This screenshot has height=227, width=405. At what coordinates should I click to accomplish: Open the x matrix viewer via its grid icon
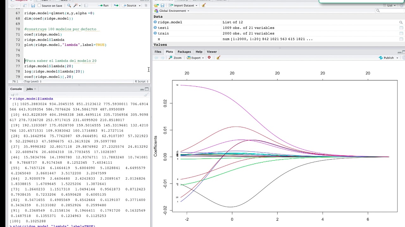[401, 39]
